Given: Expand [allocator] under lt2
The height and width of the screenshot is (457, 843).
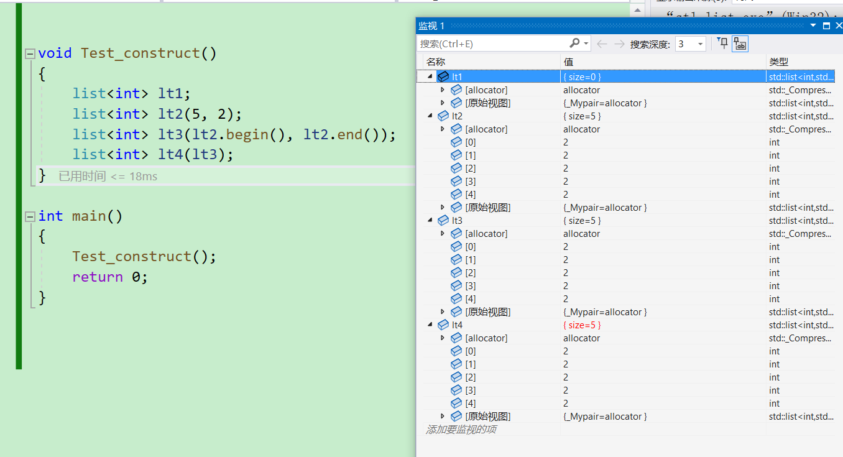Looking at the screenshot, I should (x=443, y=129).
